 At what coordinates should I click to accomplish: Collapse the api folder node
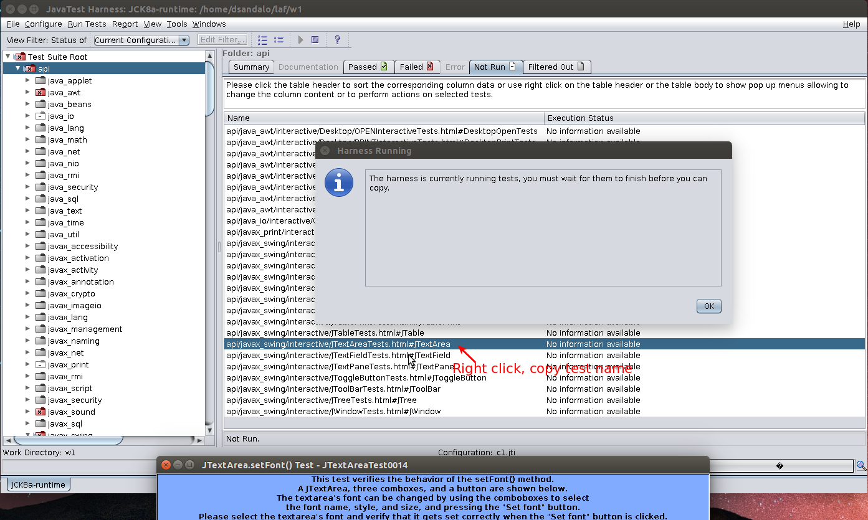pyautogui.click(x=17, y=69)
